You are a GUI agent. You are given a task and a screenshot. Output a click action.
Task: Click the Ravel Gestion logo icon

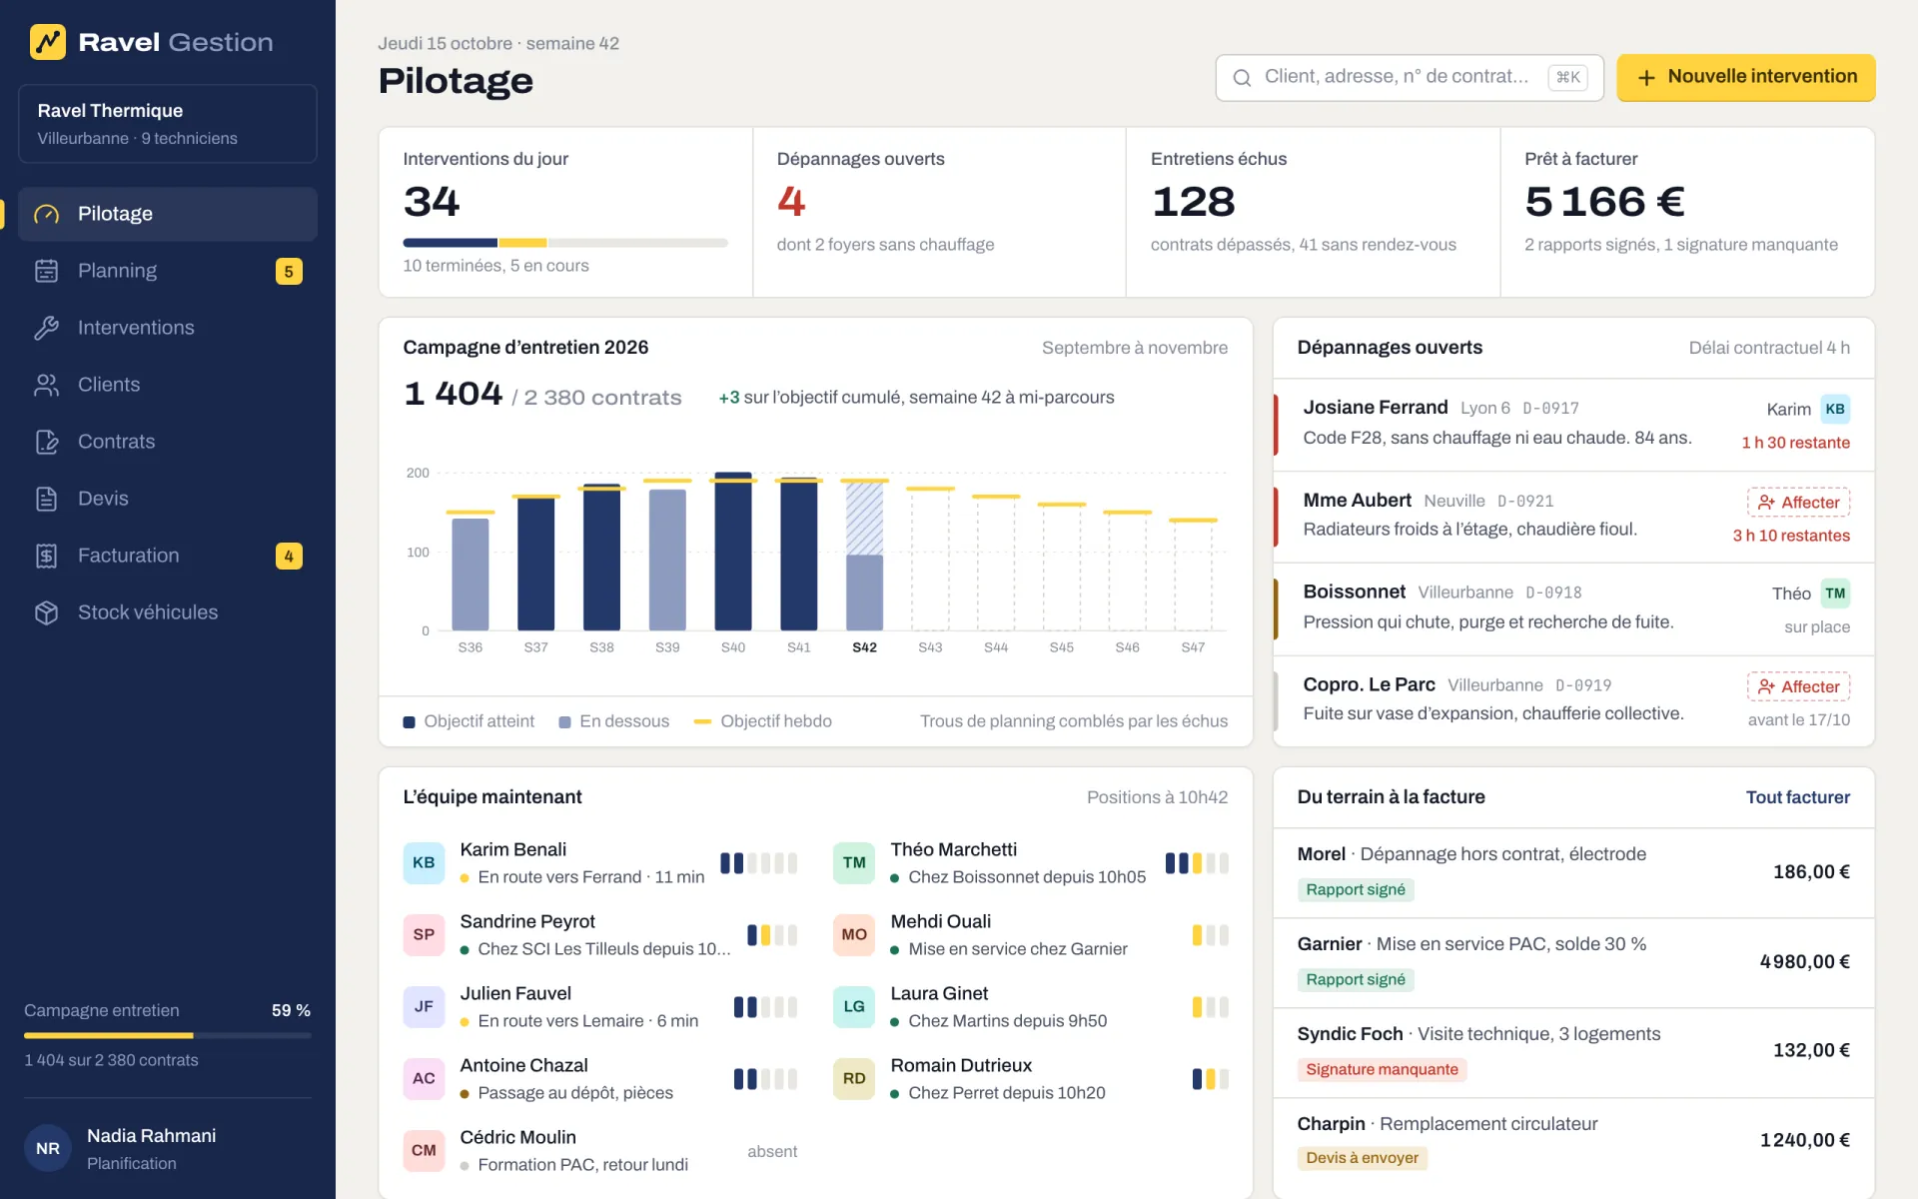(x=47, y=42)
